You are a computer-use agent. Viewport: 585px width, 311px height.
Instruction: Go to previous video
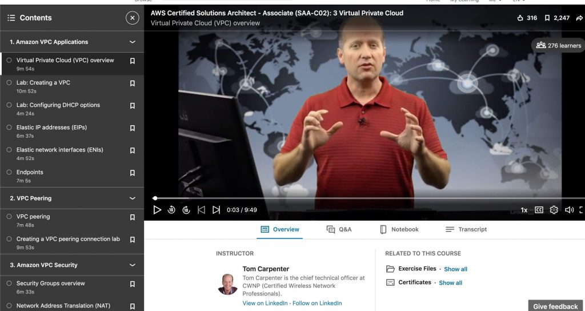[201, 210]
